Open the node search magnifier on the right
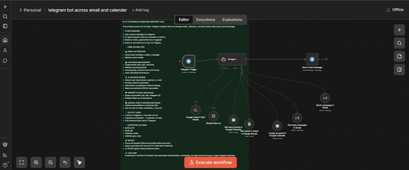 tap(399, 43)
